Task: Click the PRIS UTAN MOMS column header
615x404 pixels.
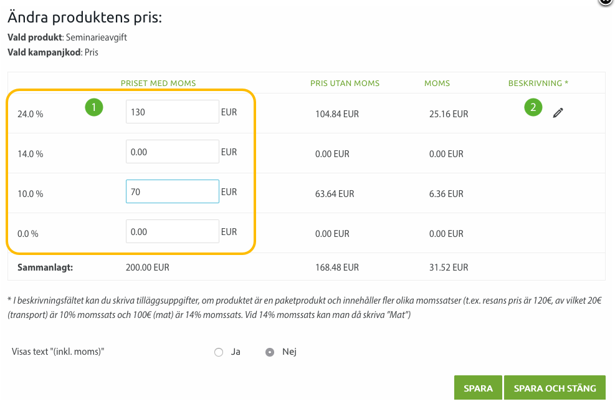Action: click(345, 84)
